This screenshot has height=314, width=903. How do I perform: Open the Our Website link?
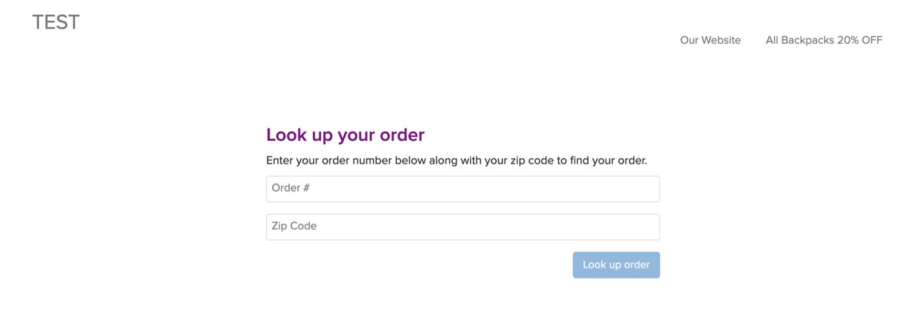tap(710, 40)
